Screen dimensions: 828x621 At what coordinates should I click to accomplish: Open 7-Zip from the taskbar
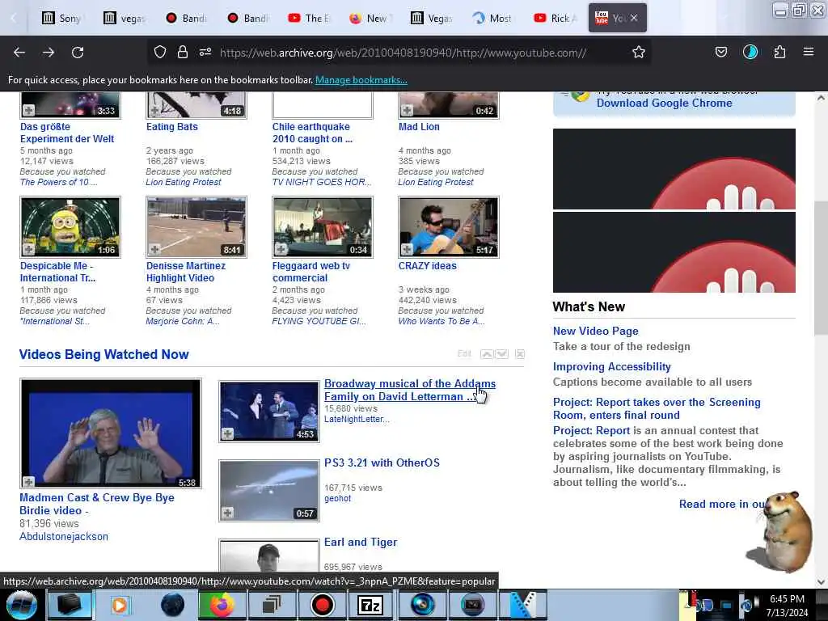[x=370, y=605]
